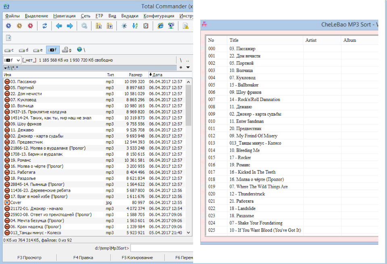Open the Файлы menu

(x=12, y=16)
